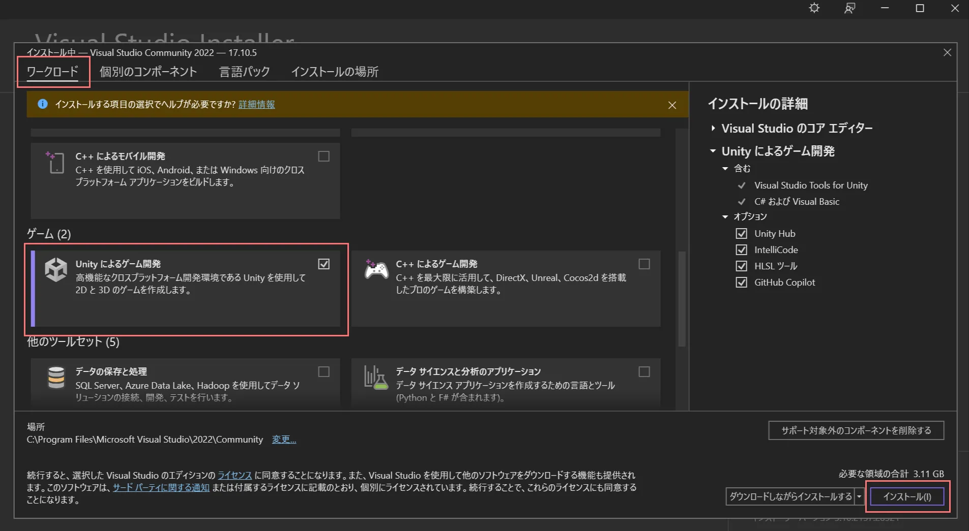Uncheck the Unity Hub option
The height and width of the screenshot is (531, 969).
[742, 234]
